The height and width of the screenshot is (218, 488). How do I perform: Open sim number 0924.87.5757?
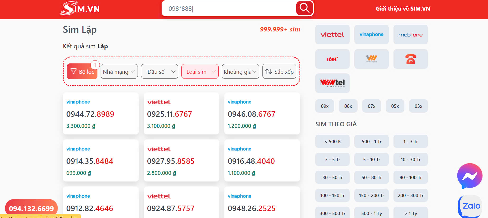pyautogui.click(x=171, y=208)
